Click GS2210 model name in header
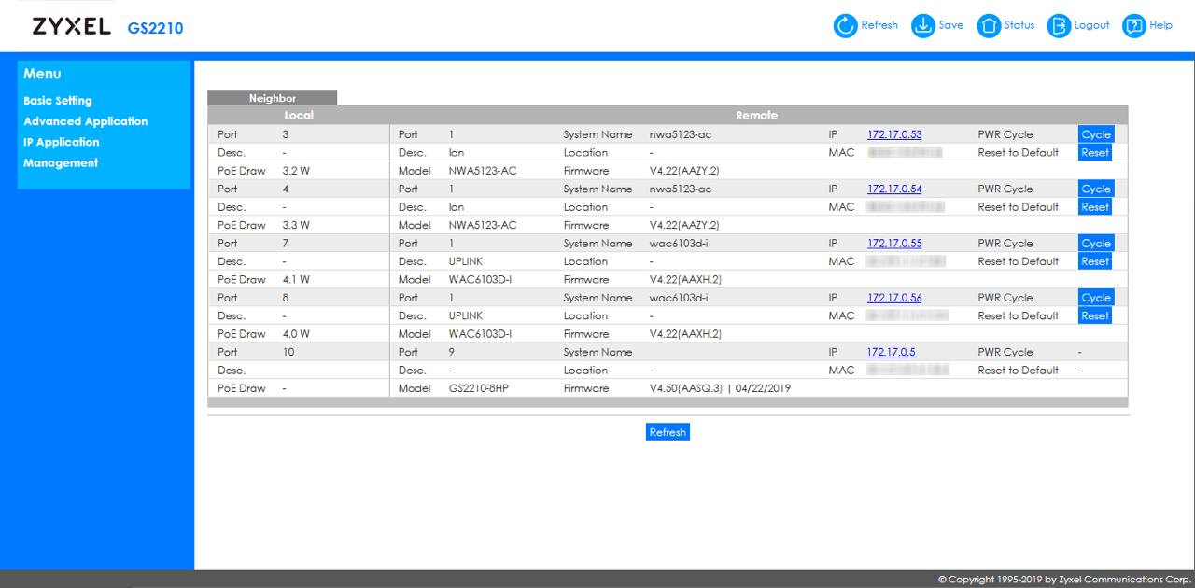This screenshot has width=1195, height=588. pos(155,29)
